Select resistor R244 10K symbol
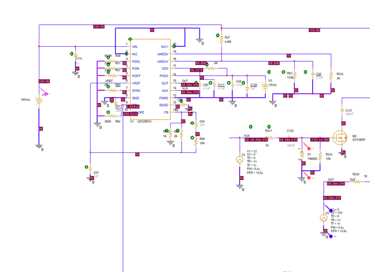Viewport: 370px width, 272px height. point(320,156)
